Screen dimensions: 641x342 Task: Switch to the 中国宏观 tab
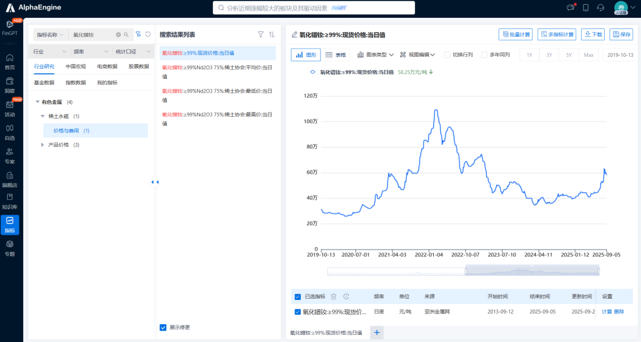[x=75, y=66]
